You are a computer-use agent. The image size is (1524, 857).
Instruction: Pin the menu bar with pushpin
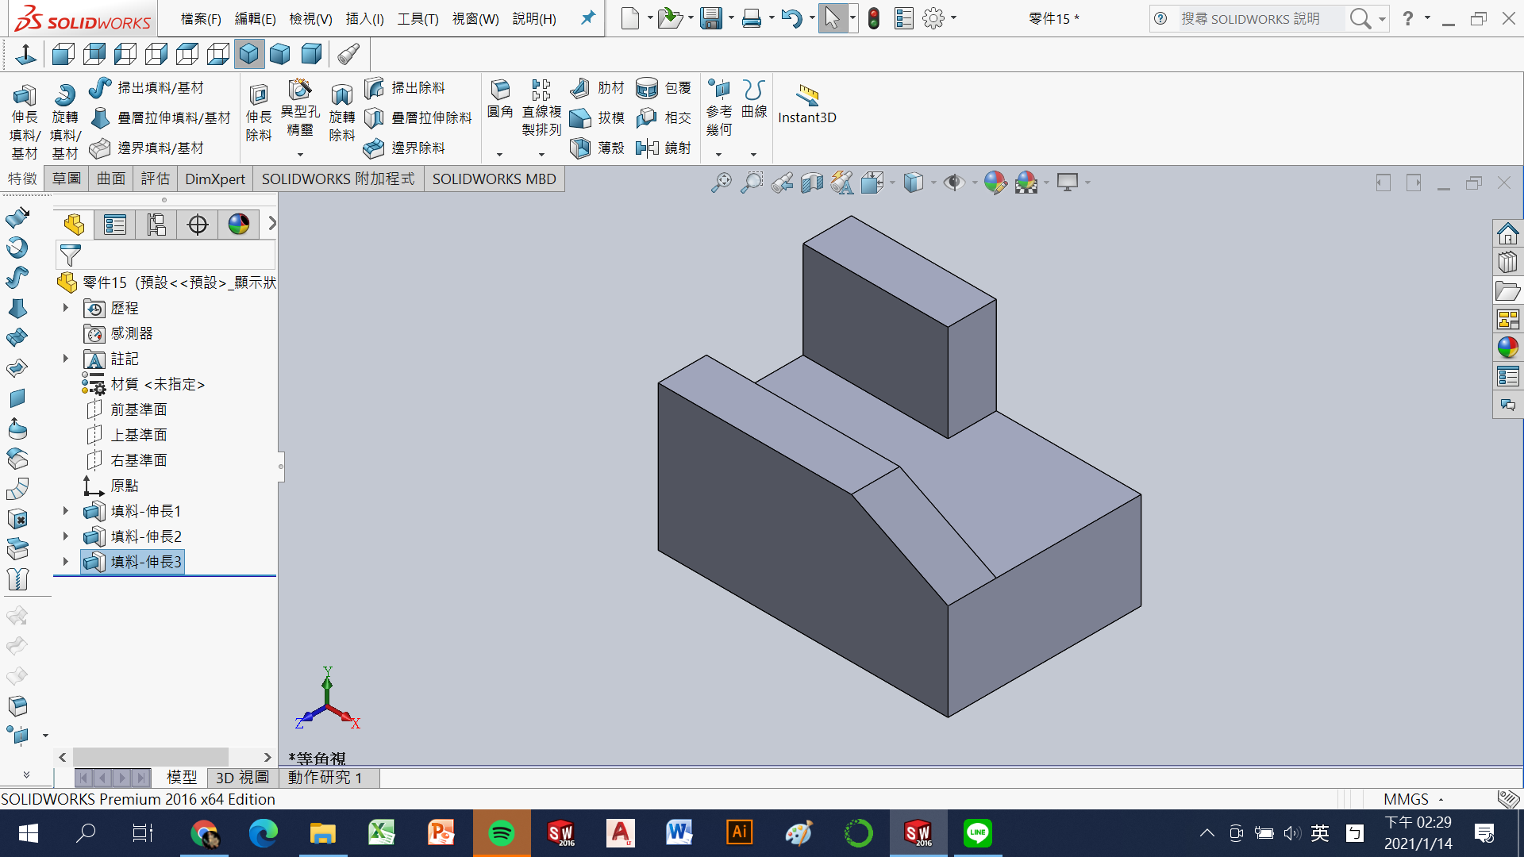587,18
